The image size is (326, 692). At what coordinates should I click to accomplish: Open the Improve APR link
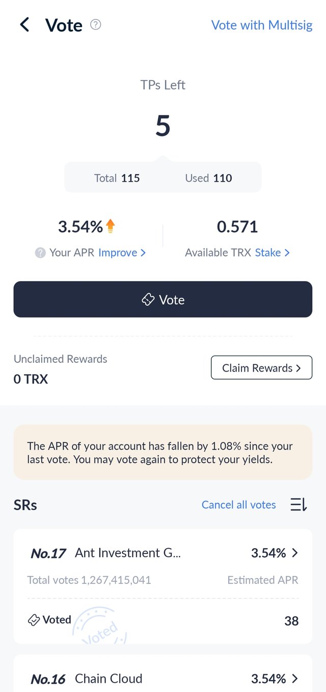(x=122, y=253)
